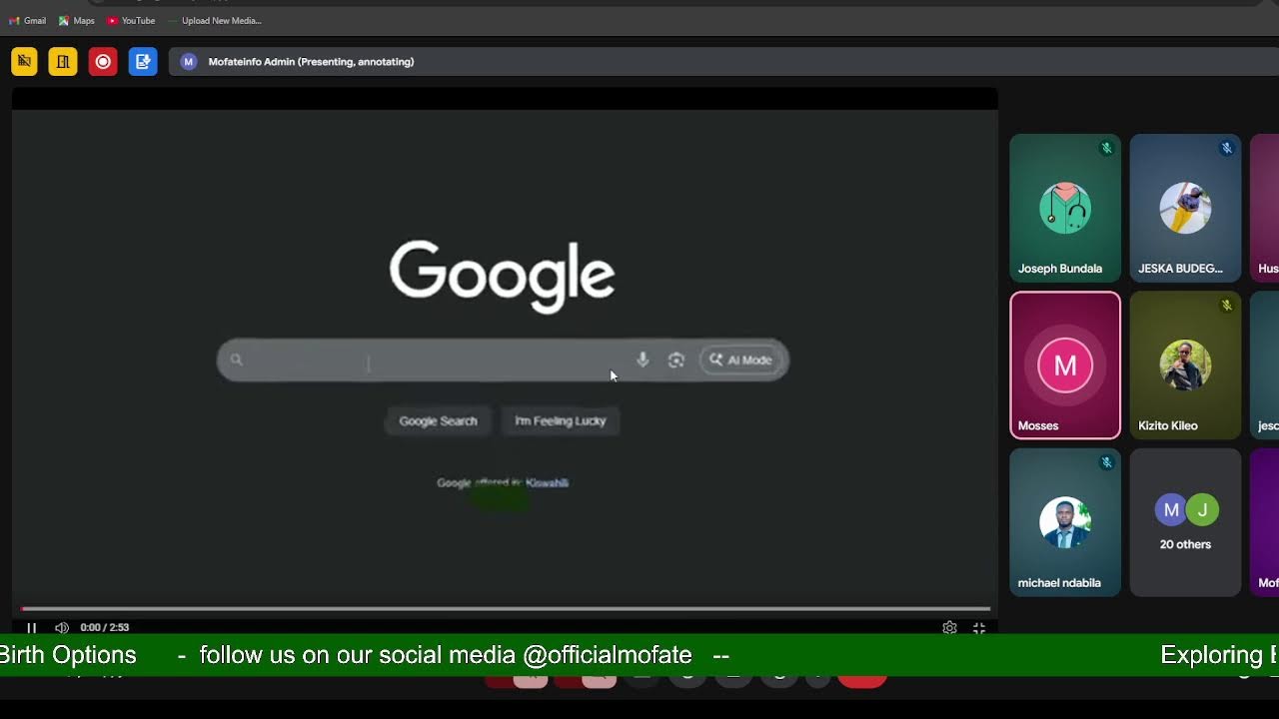Image resolution: width=1279 pixels, height=719 pixels.
Task: Open the '20 others' participants tile
Action: click(x=1185, y=522)
